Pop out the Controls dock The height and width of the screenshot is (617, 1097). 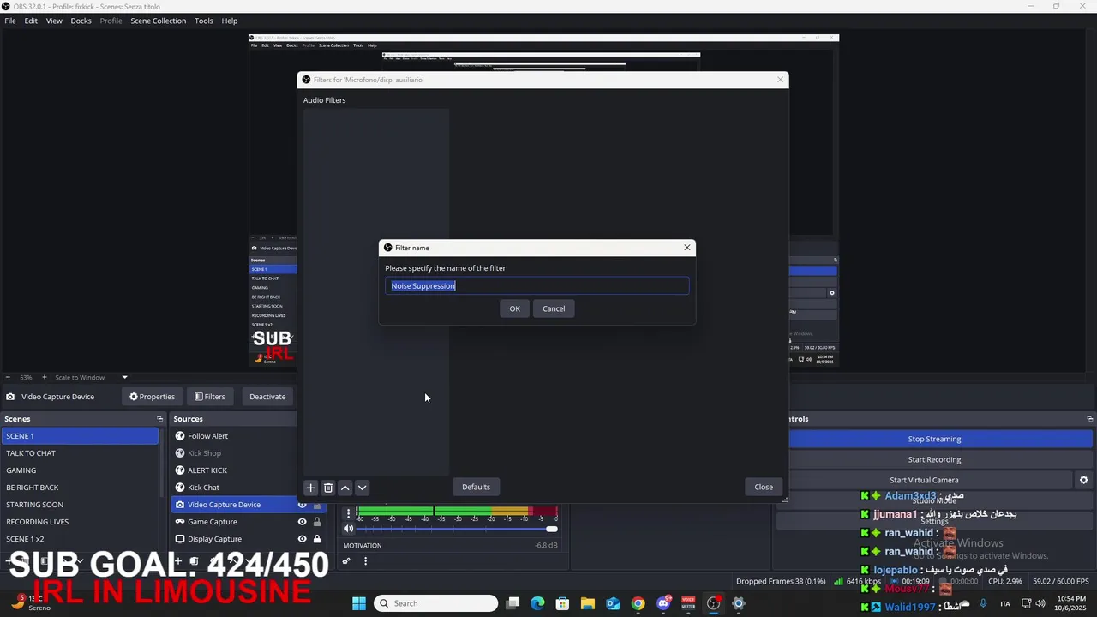click(x=1089, y=419)
